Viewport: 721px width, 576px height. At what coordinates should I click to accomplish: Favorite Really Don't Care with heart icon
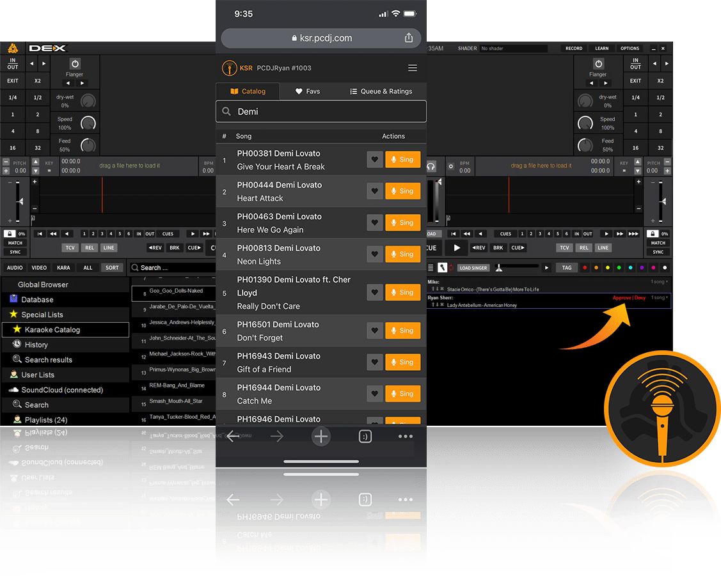[x=375, y=292]
